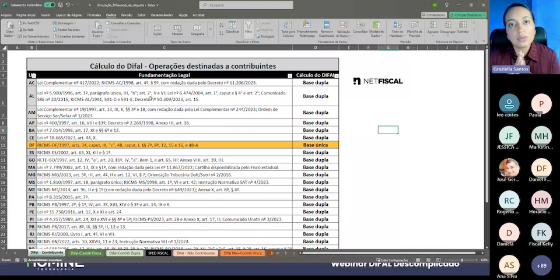Click Remover Duplicadas
The image size is (560, 280).
(x=327, y=29)
